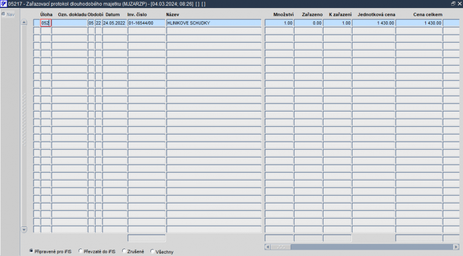Click the vertical scroll up arrow
Viewport: 463px width, 256px height.
(x=24, y=23)
